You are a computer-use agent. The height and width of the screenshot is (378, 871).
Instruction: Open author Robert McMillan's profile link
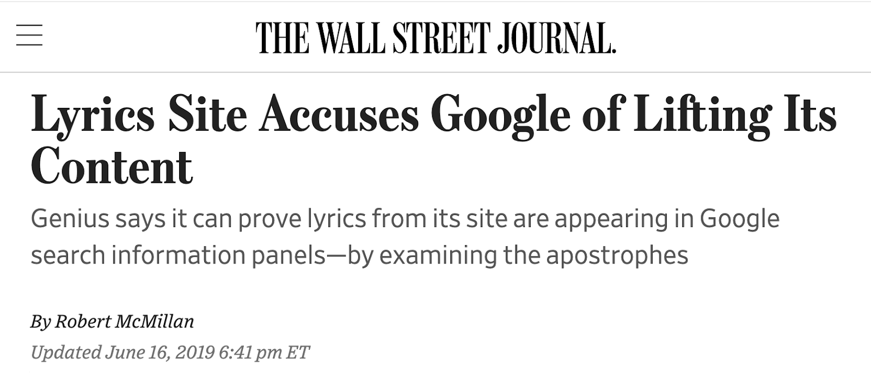pos(124,322)
